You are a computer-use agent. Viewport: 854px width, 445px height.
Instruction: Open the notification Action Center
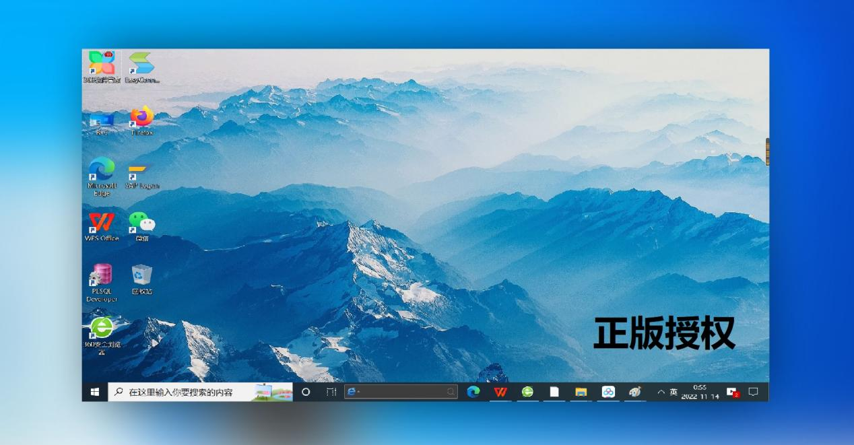[754, 392]
